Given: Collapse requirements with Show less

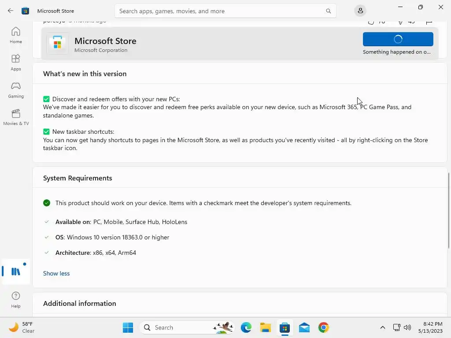Looking at the screenshot, I should point(56,273).
